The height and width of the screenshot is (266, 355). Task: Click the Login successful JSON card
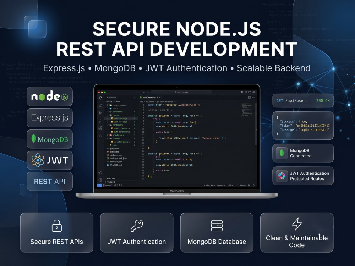(x=303, y=126)
